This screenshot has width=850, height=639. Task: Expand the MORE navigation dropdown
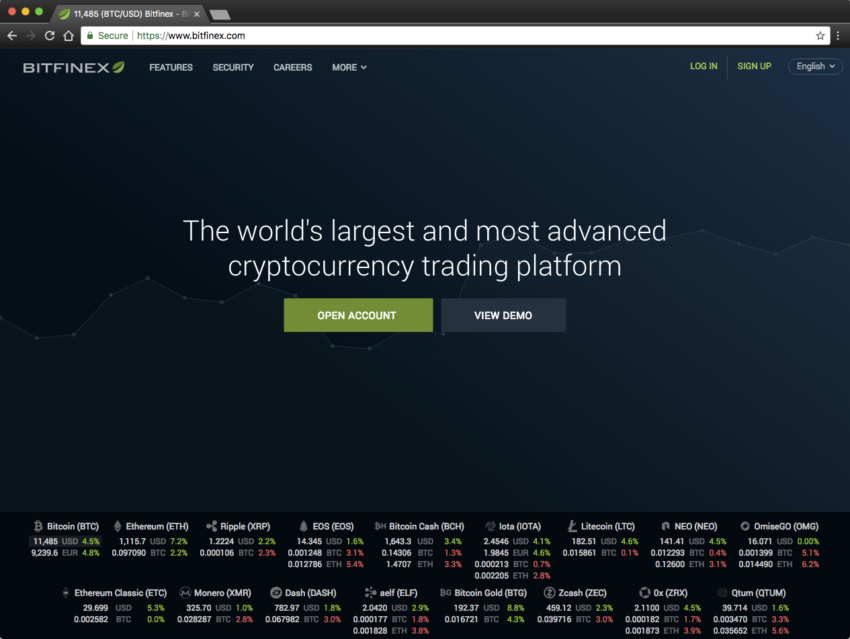(349, 67)
